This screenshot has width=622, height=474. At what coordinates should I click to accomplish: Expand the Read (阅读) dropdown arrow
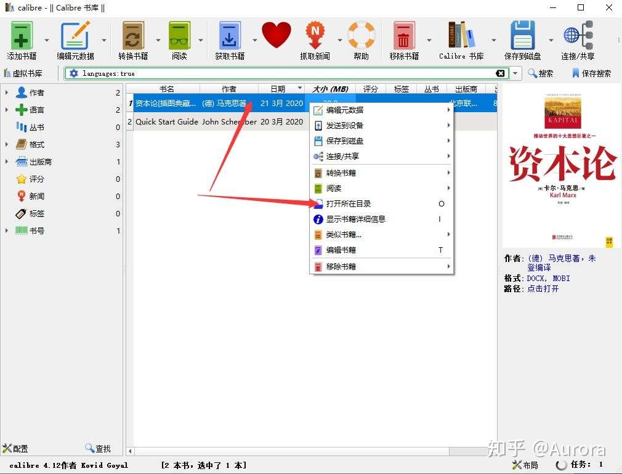click(x=200, y=40)
